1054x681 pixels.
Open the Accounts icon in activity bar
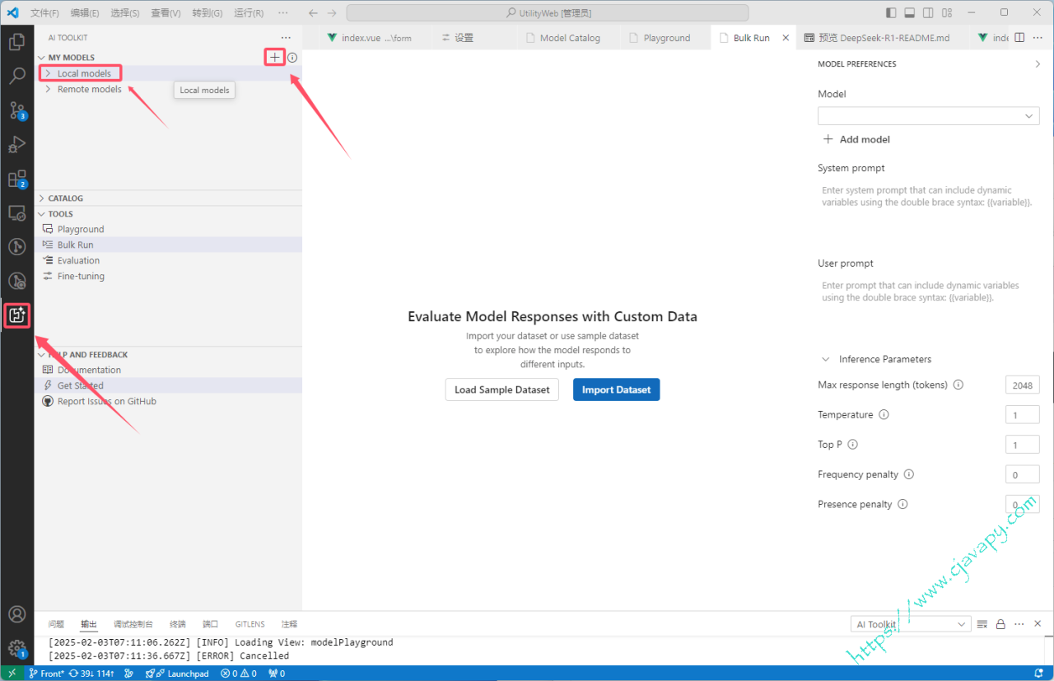16,614
